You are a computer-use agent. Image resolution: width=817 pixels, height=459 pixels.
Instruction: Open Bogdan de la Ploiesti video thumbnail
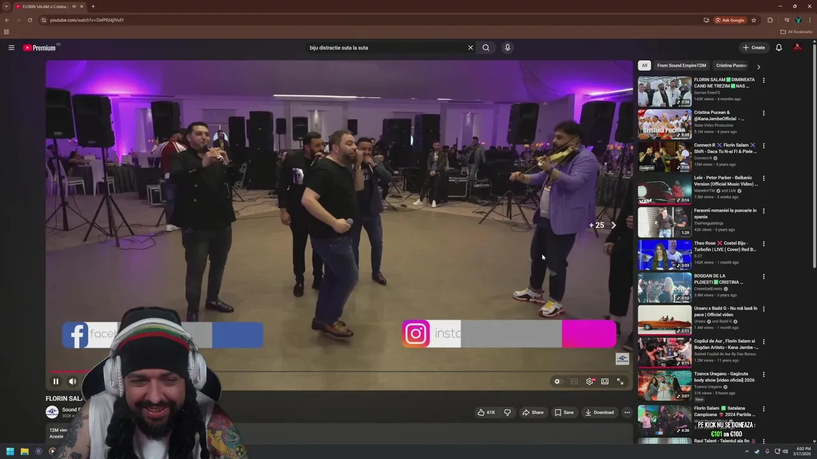pos(664,288)
